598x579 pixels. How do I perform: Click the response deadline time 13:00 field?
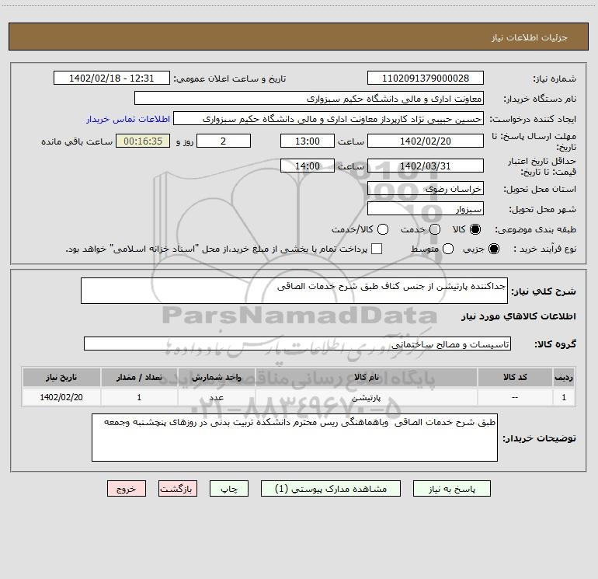click(308, 141)
